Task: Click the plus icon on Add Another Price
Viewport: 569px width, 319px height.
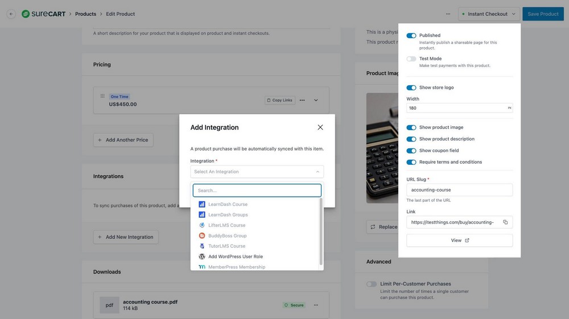Action: pos(100,140)
